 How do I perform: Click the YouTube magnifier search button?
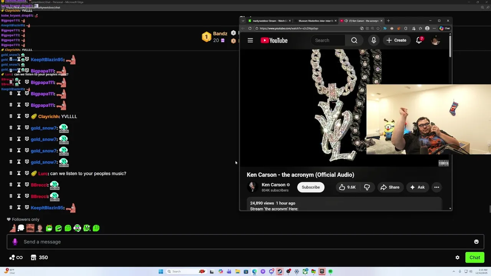[x=354, y=40]
